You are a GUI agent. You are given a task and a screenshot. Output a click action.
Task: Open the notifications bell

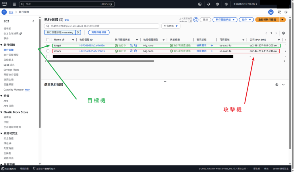[x=208, y=4]
